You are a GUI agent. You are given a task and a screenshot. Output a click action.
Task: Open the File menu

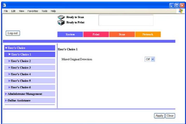pyautogui.click(x=6, y=11)
